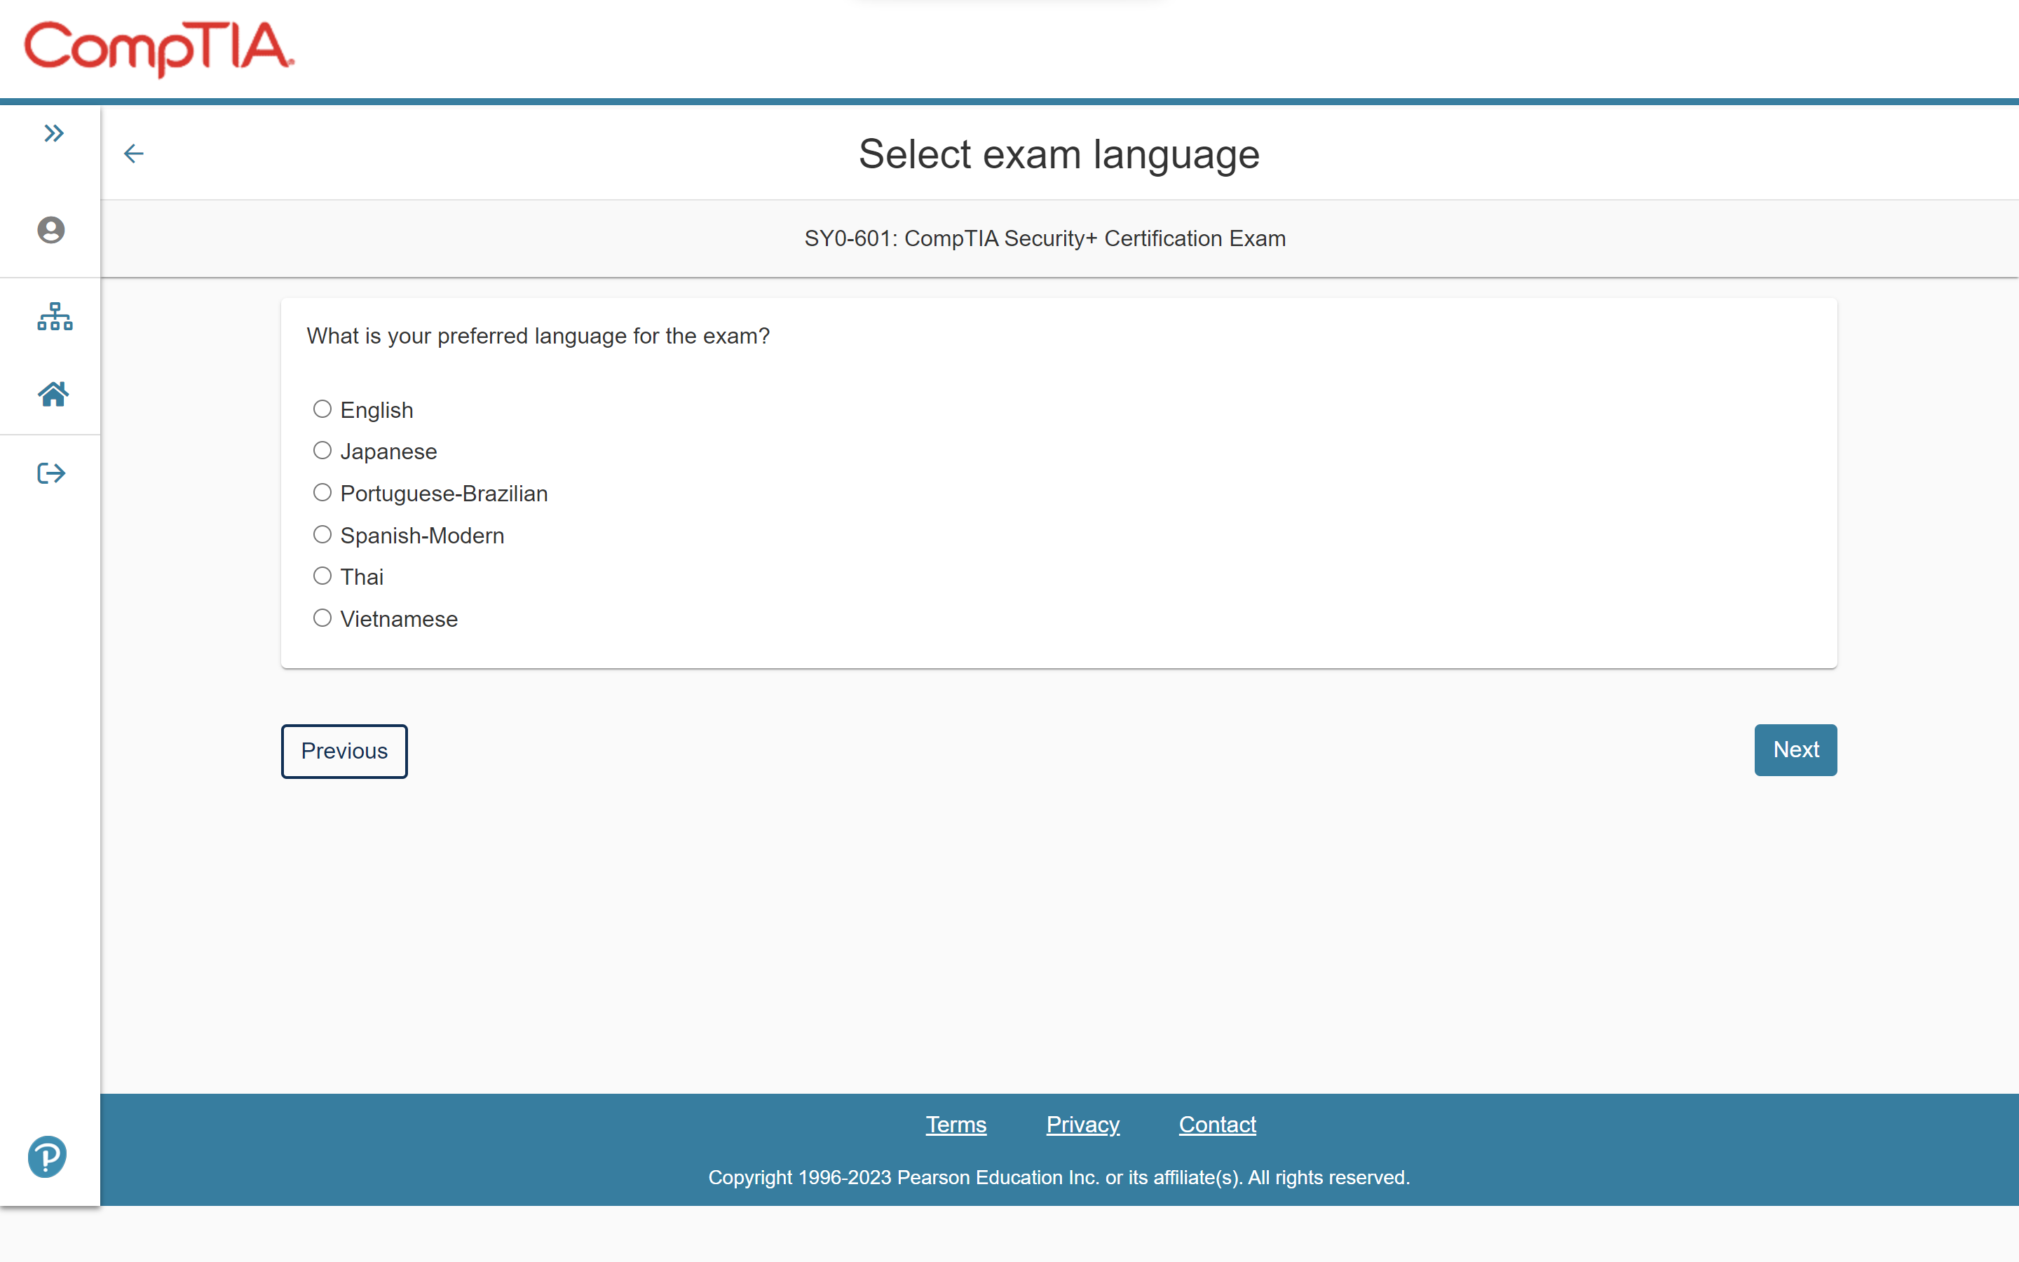Select Japanese radio button

[x=322, y=451]
